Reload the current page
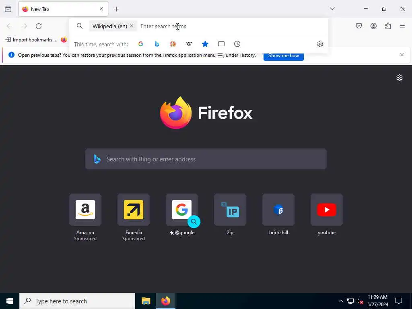Viewport: 412px width, 309px height. coord(39,26)
